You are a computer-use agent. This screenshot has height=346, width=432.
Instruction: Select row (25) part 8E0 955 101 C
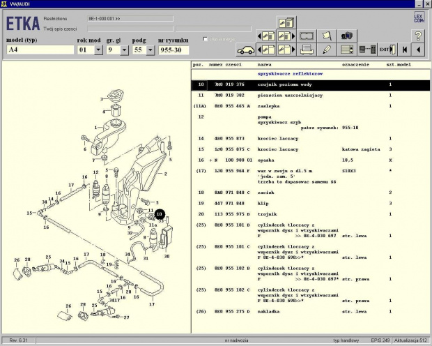pos(311,252)
